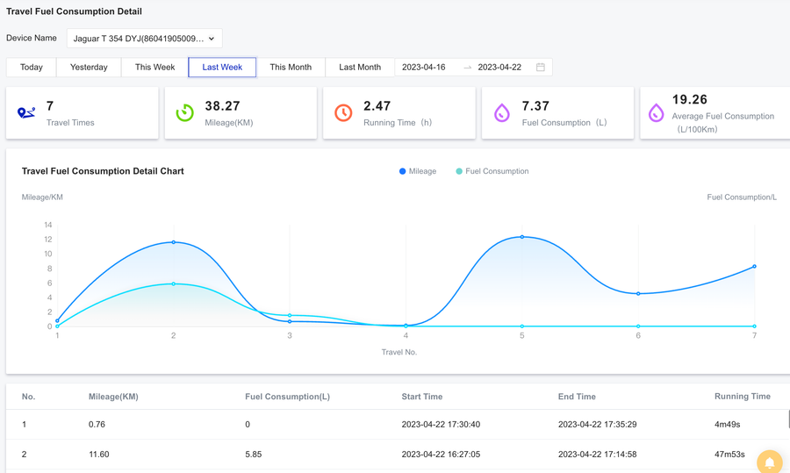Click the orange notification bell button
Image resolution: width=790 pixels, height=473 pixels.
pos(770,462)
